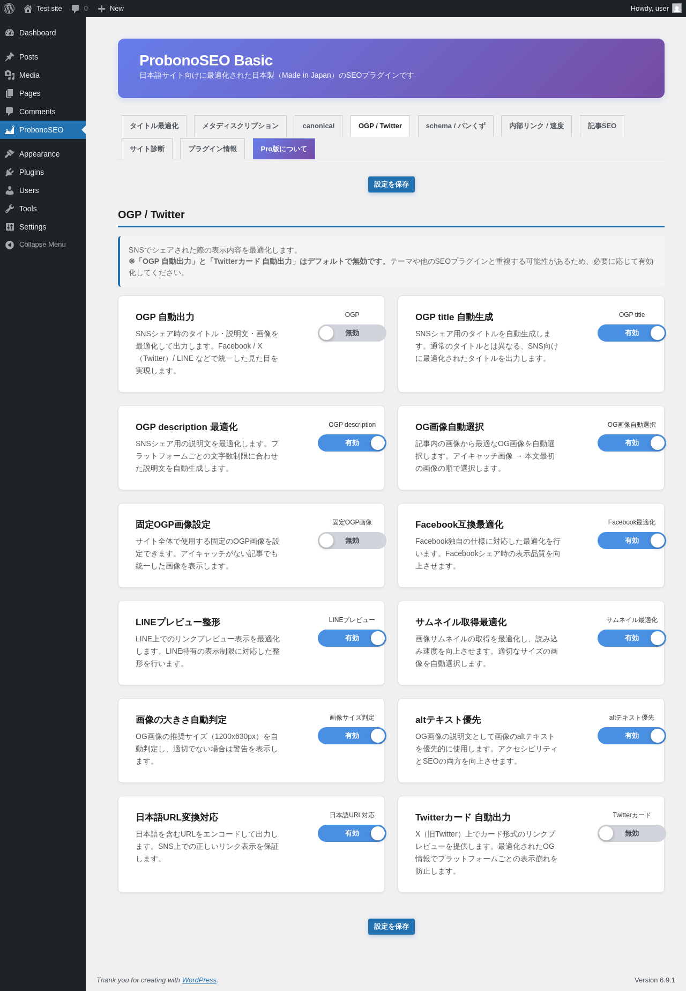This screenshot has height=991, width=686.
Task: Enable the 固定OGP画像設定 toggle
Action: pyautogui.click(x=352, y=541)
